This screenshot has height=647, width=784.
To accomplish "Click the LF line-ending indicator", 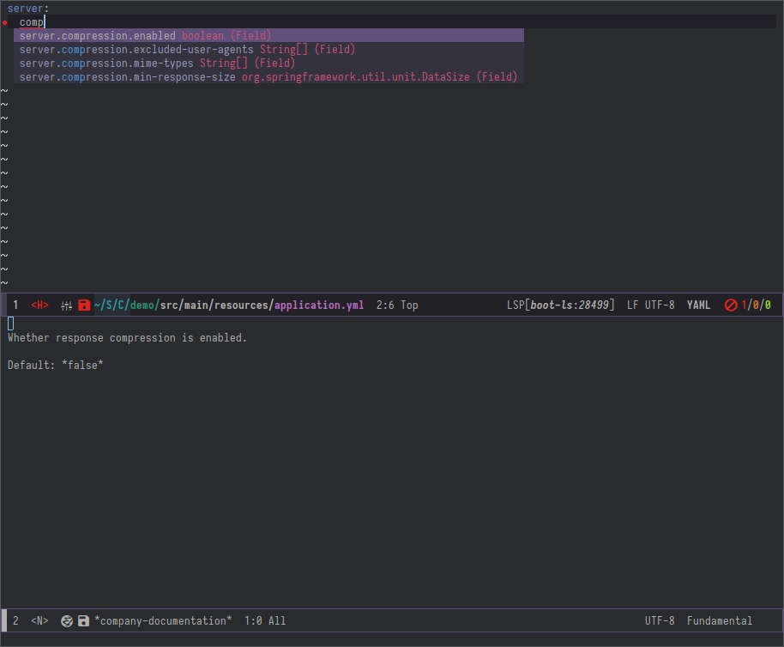I will [x=632, y=305].
